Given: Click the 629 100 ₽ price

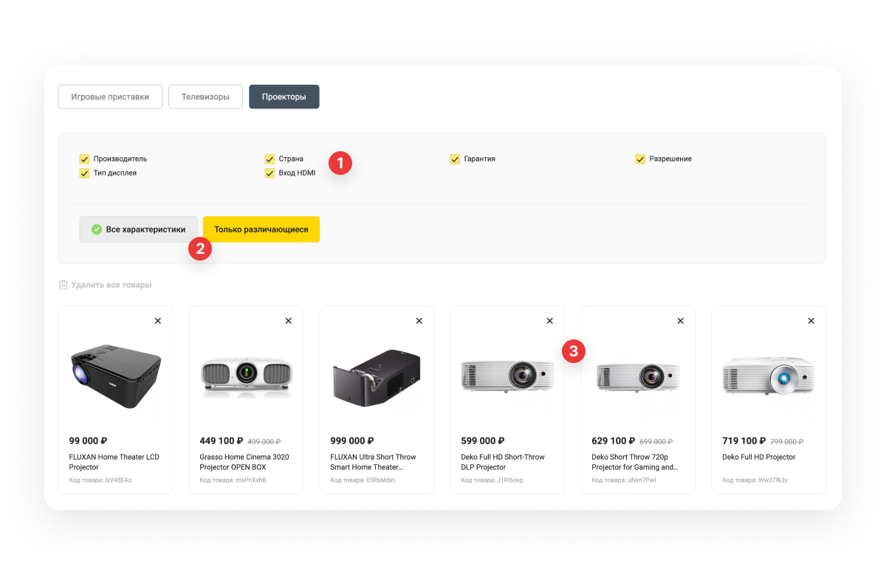Looking at the screenshot, I should (x=614, y=441).
